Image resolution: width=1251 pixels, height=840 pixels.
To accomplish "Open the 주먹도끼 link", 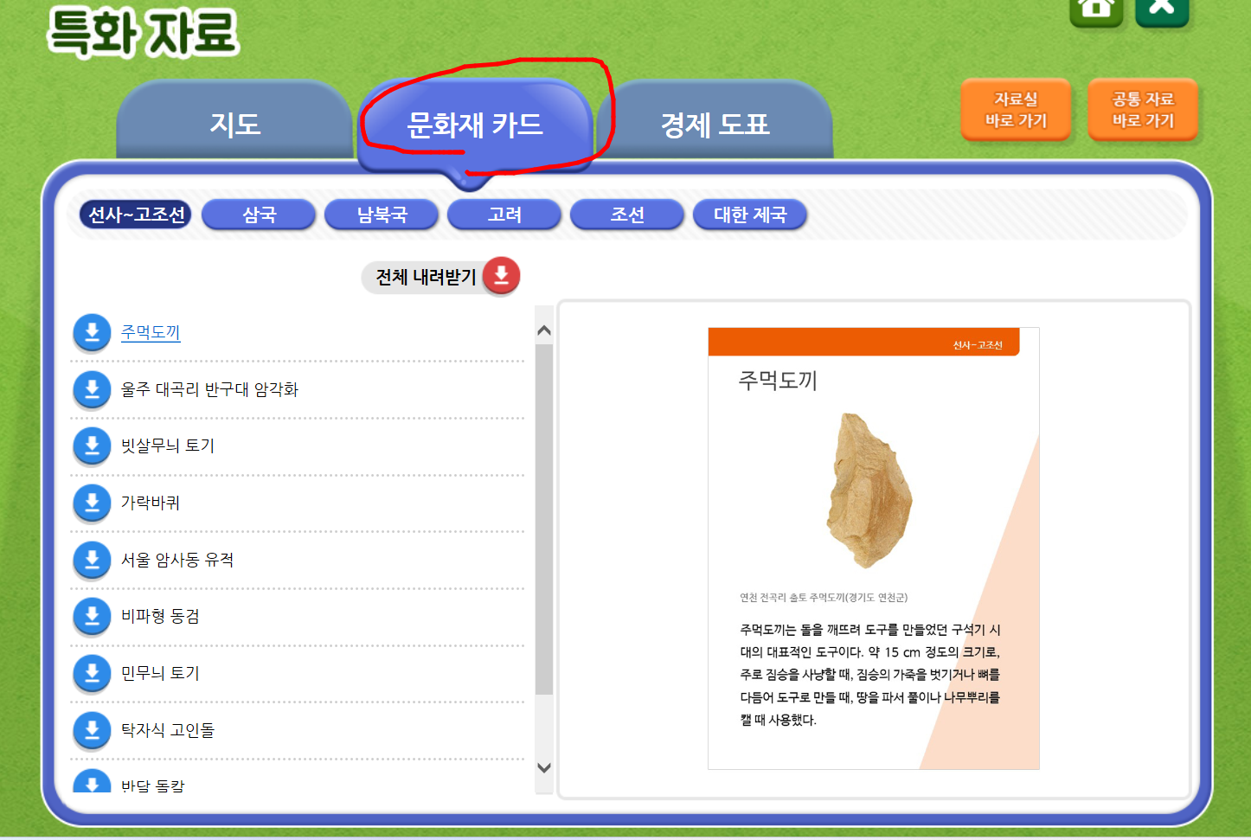I will (151, 332).
